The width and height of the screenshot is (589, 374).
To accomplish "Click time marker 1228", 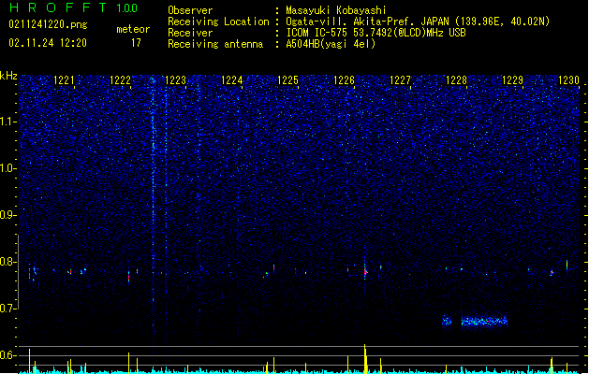I will coord(456,80).
